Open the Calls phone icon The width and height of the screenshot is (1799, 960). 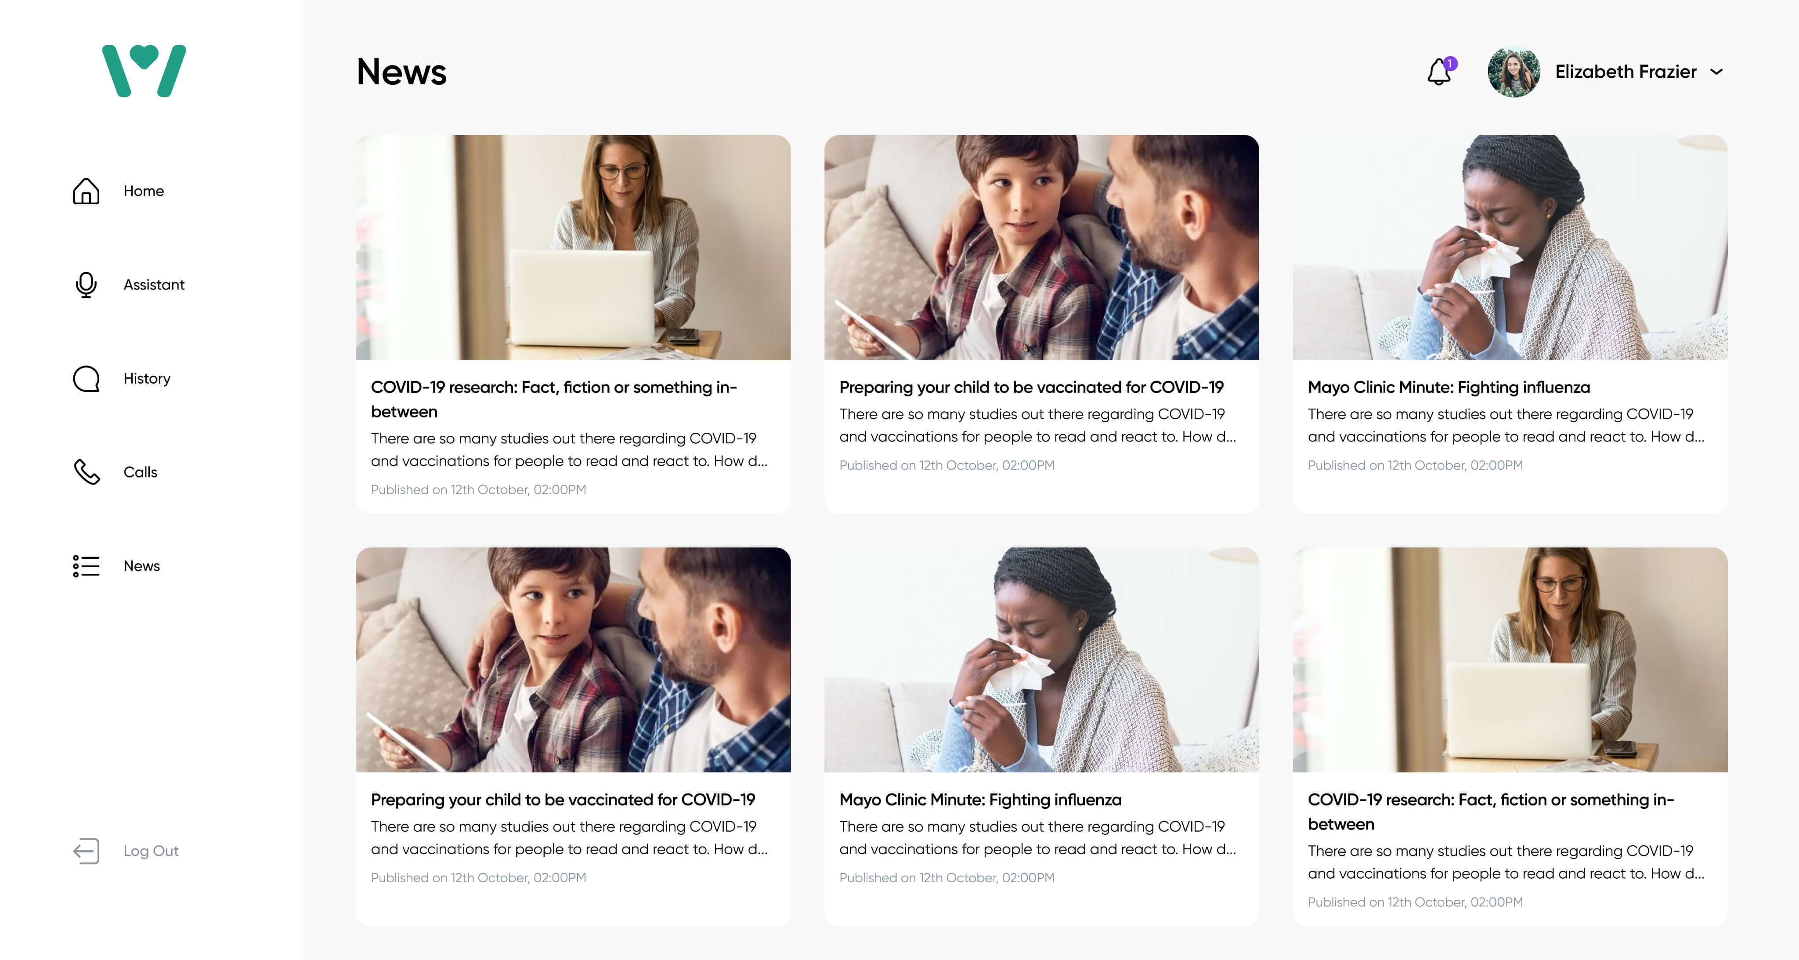click(87, 472)
